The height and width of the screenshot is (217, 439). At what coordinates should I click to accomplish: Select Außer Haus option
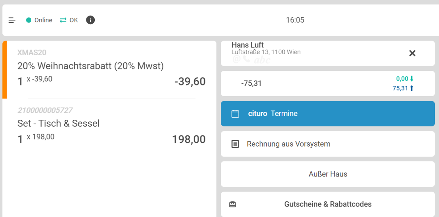tap(328, 174)
